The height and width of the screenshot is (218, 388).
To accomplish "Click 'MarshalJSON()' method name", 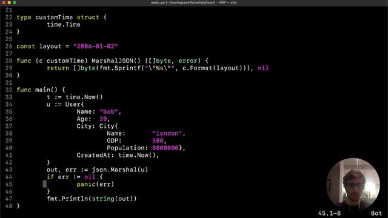I will click(116, 61).
